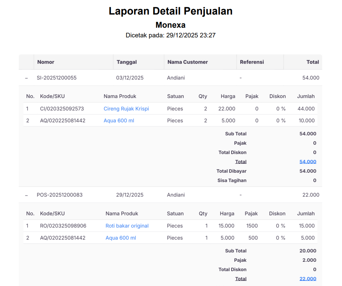Click Aqua 600 ml under invoice SI-20251200055
The height and width of the screenshot is (286, 342).
tap(119, 120)
